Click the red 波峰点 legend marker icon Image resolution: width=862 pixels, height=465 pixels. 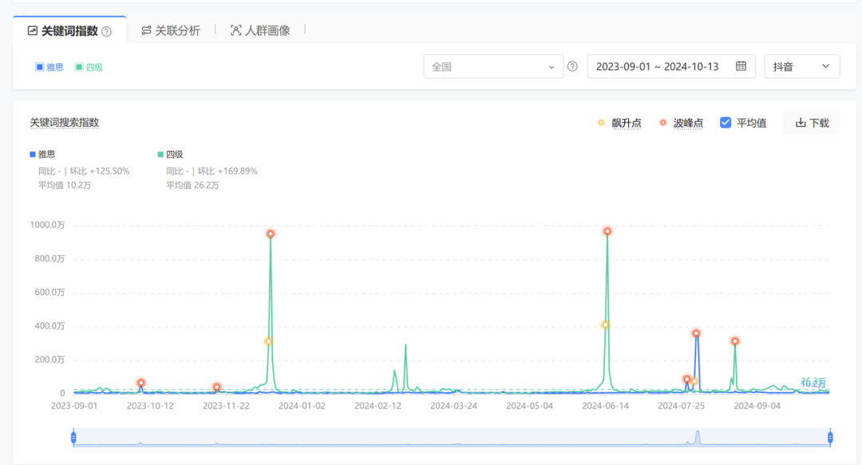pos(662,122)
